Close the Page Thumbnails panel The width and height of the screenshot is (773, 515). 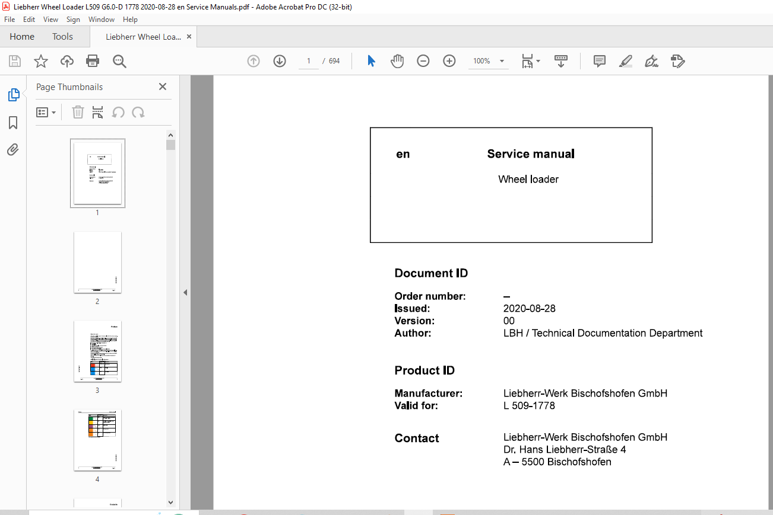[163, 87]
